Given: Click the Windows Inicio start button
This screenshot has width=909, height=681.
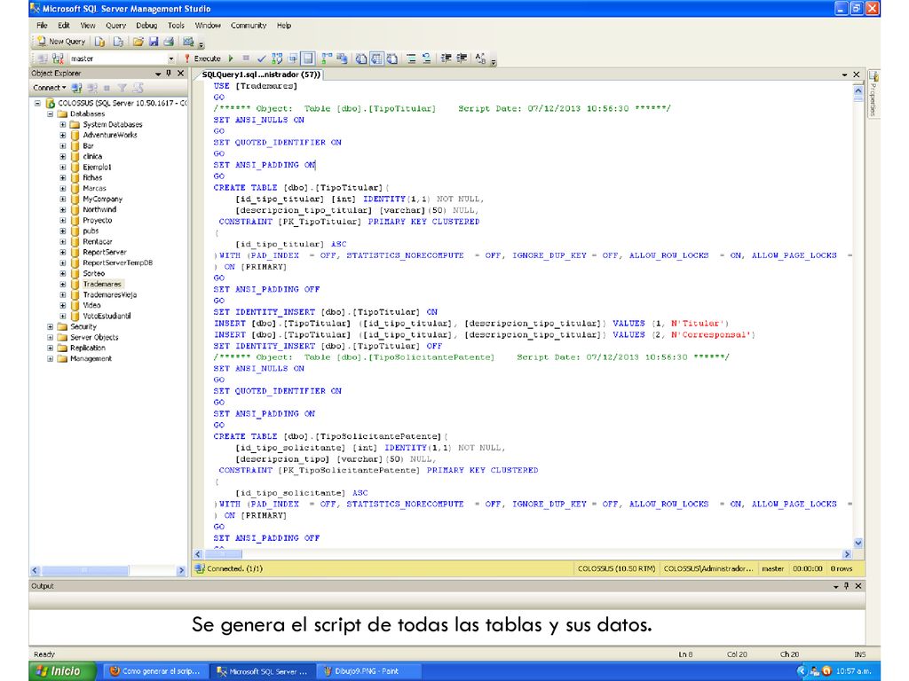Looking at the screenshot, I should (61, 671).
